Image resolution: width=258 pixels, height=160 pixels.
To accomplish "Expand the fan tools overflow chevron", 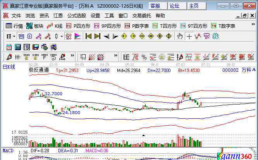I will (x=116, y=56).
